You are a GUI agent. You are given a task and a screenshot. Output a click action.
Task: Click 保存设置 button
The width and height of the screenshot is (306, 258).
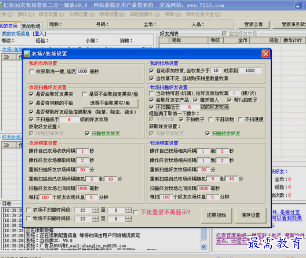pos(251,215)
